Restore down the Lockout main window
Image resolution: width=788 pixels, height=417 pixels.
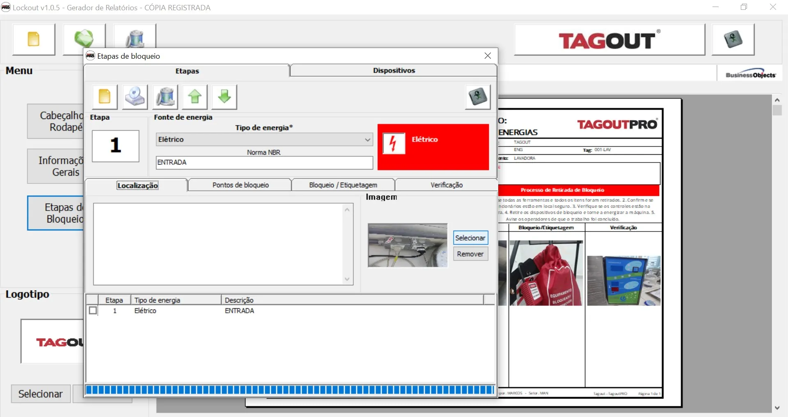744,7
